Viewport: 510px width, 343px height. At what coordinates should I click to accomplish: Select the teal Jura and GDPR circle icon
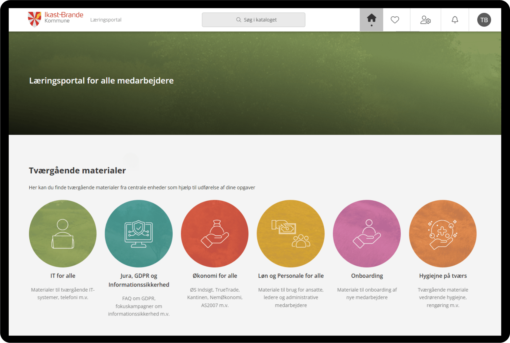(x=139, y=234)
